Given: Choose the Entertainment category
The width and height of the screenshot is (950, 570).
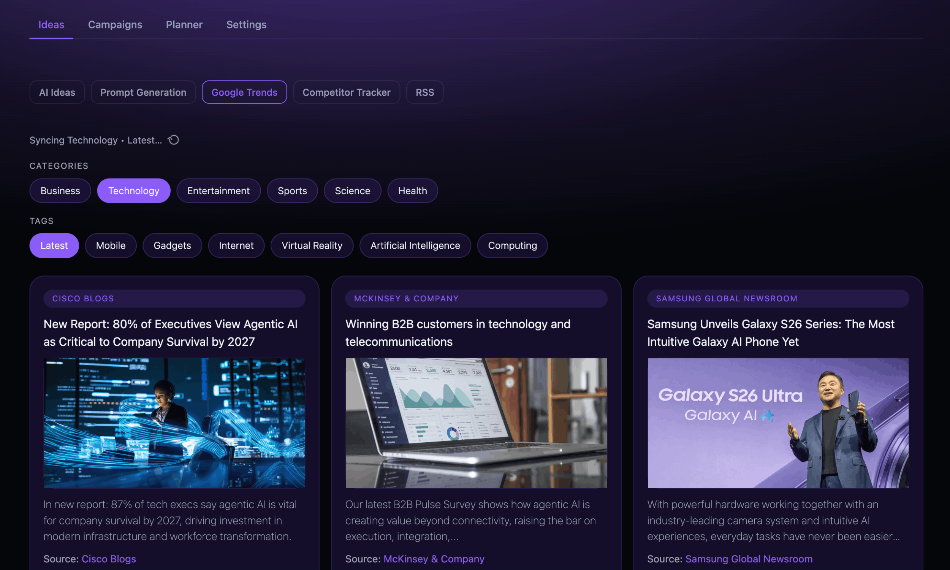Looking at the screenshot, I should point(218,190).
